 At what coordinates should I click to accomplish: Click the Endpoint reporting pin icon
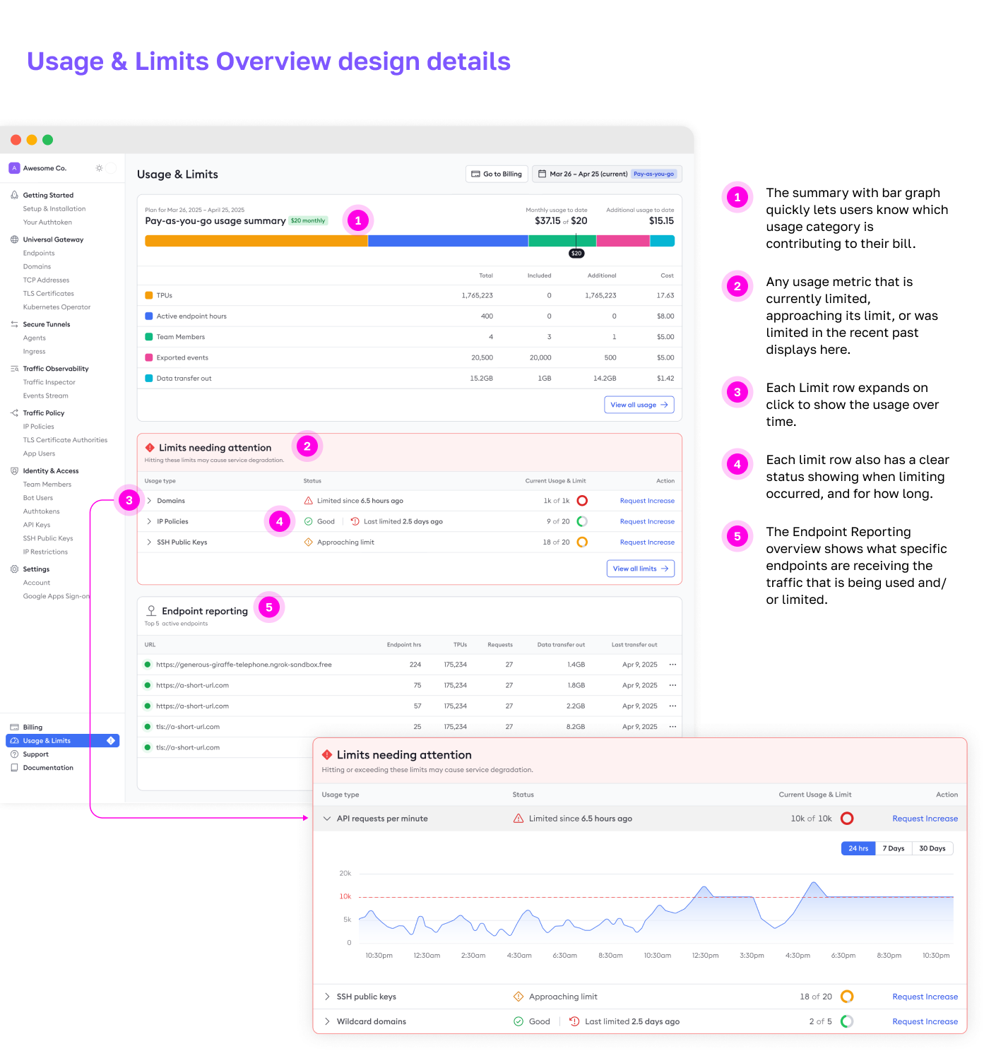(151, 611)
